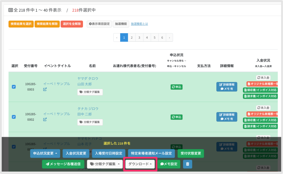Open イーベ！サンプル link for 100285-0003
This screenshot has width=283, height=174.
pyautogui.click(x=57, y=84)
